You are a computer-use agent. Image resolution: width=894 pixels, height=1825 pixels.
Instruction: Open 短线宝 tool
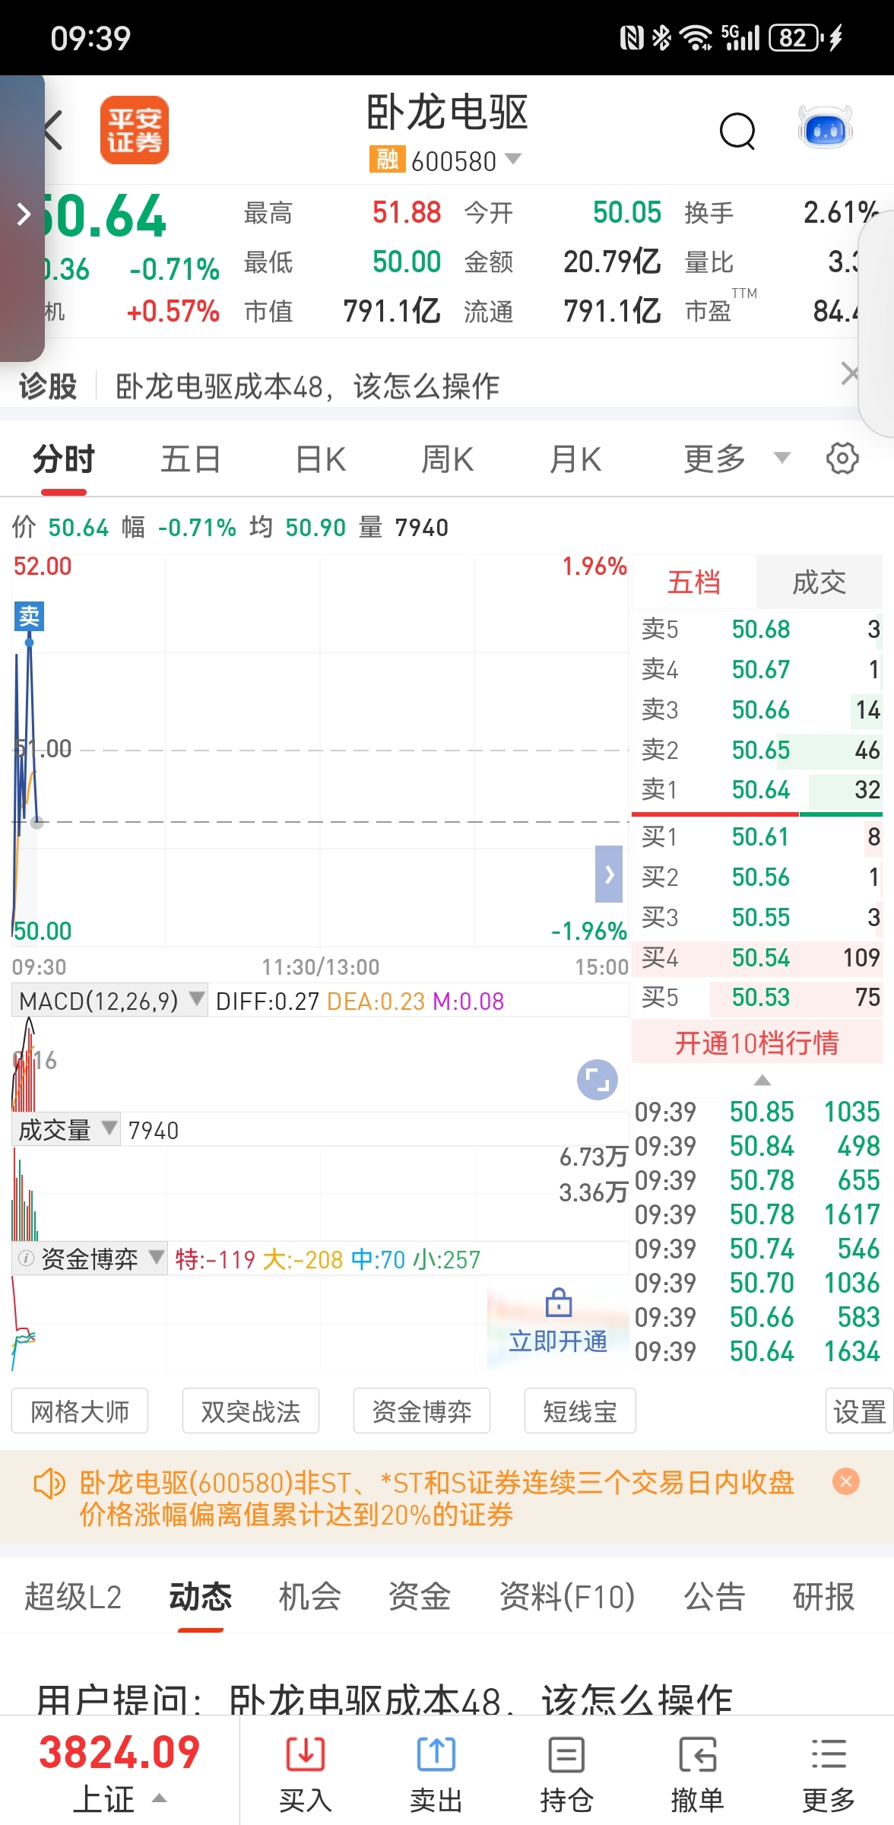point(580,1411)
